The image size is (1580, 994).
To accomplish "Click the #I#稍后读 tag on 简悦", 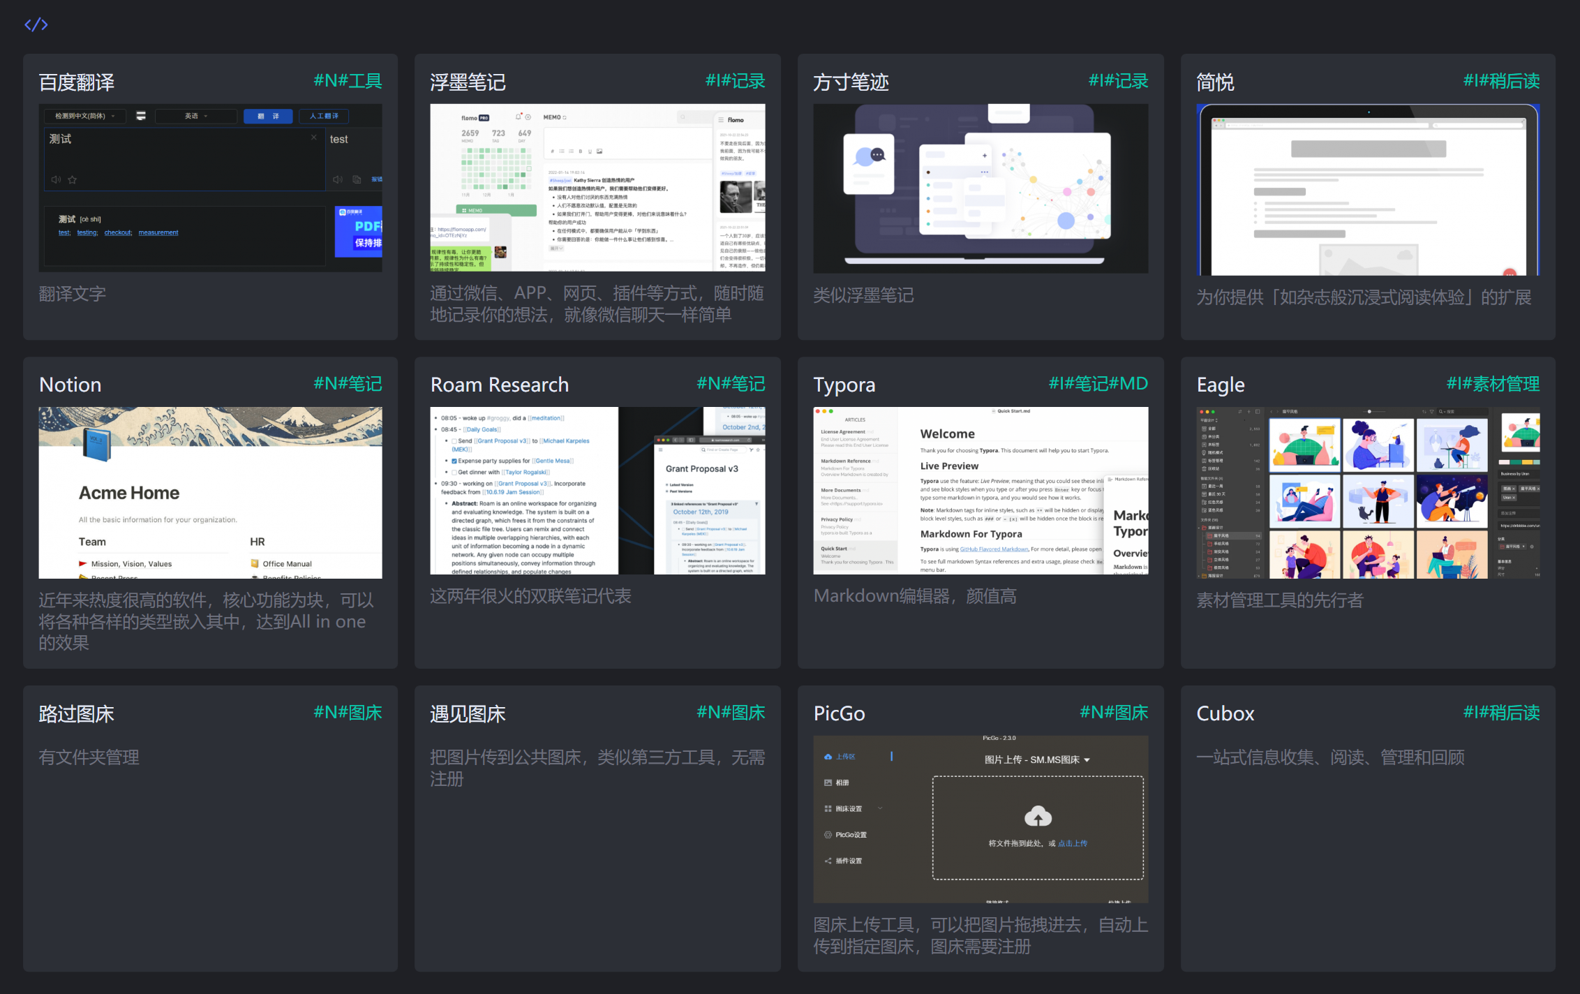I will [1502, 81].
